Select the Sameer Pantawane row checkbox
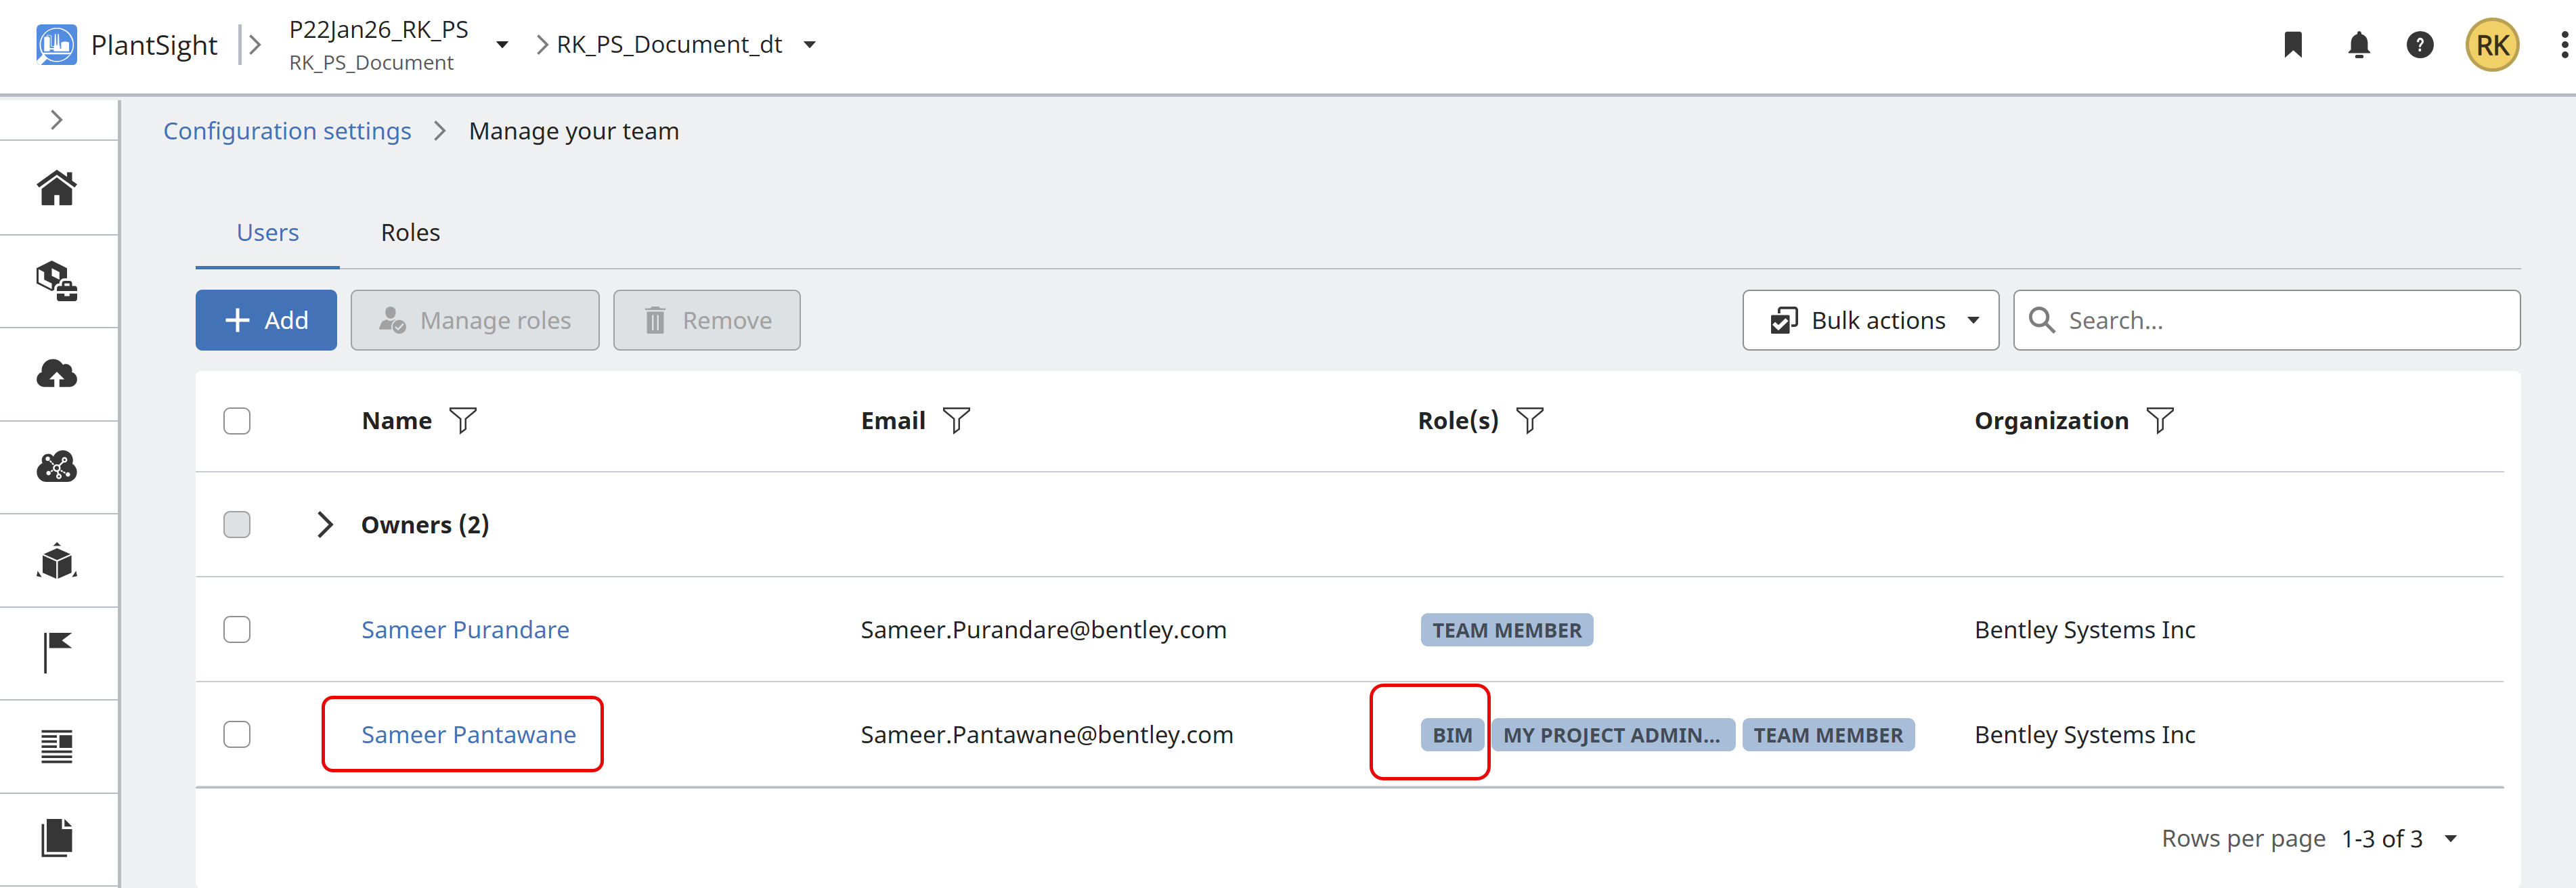2576x888 pixels. point(237,735)
